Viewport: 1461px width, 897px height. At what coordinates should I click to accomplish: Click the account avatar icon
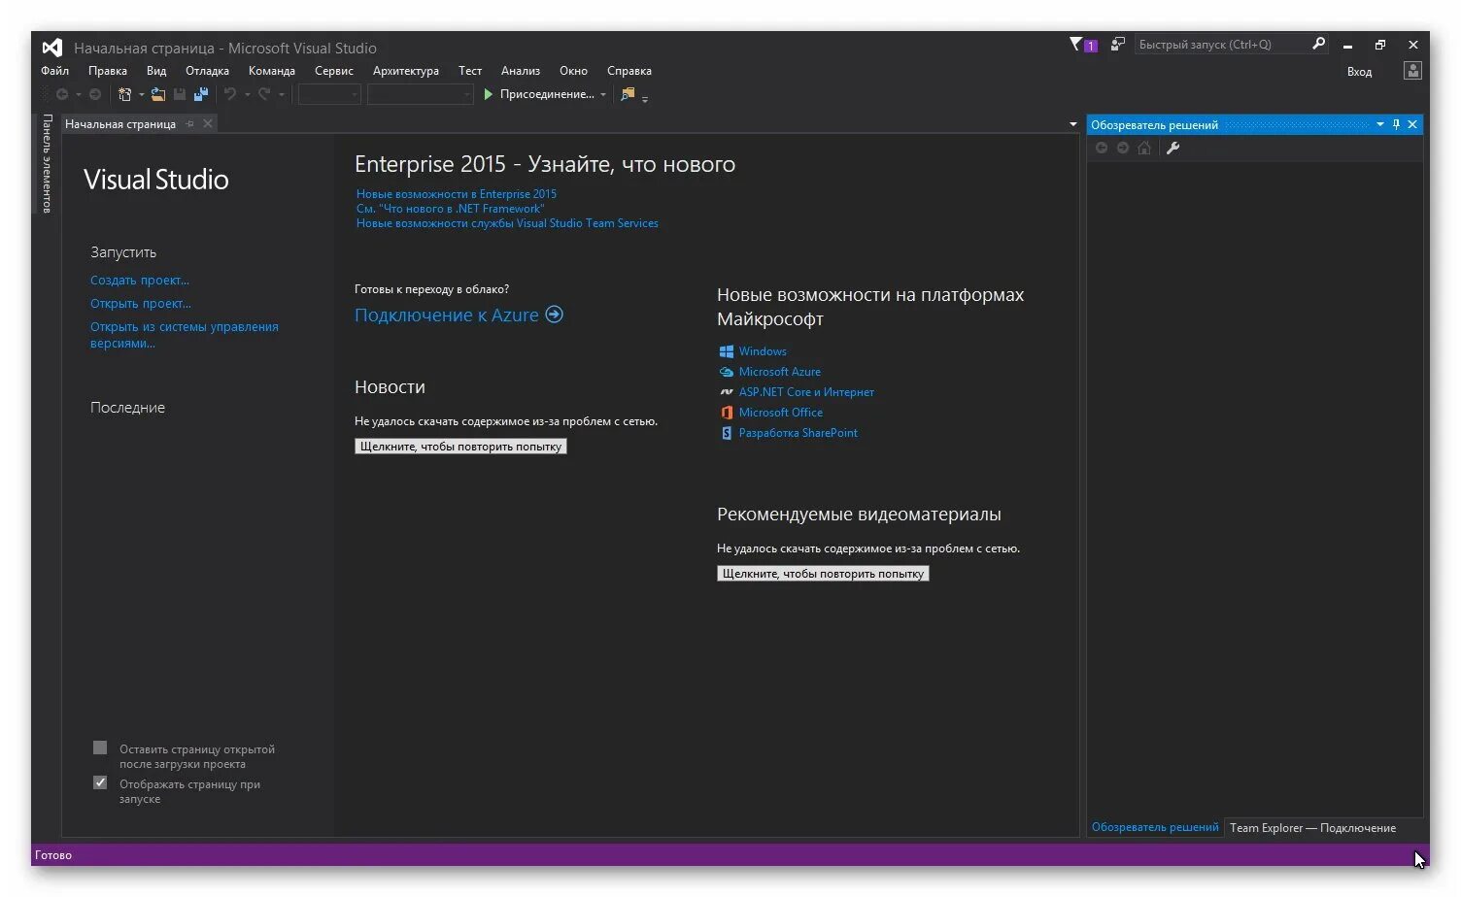pos(1413,71)
